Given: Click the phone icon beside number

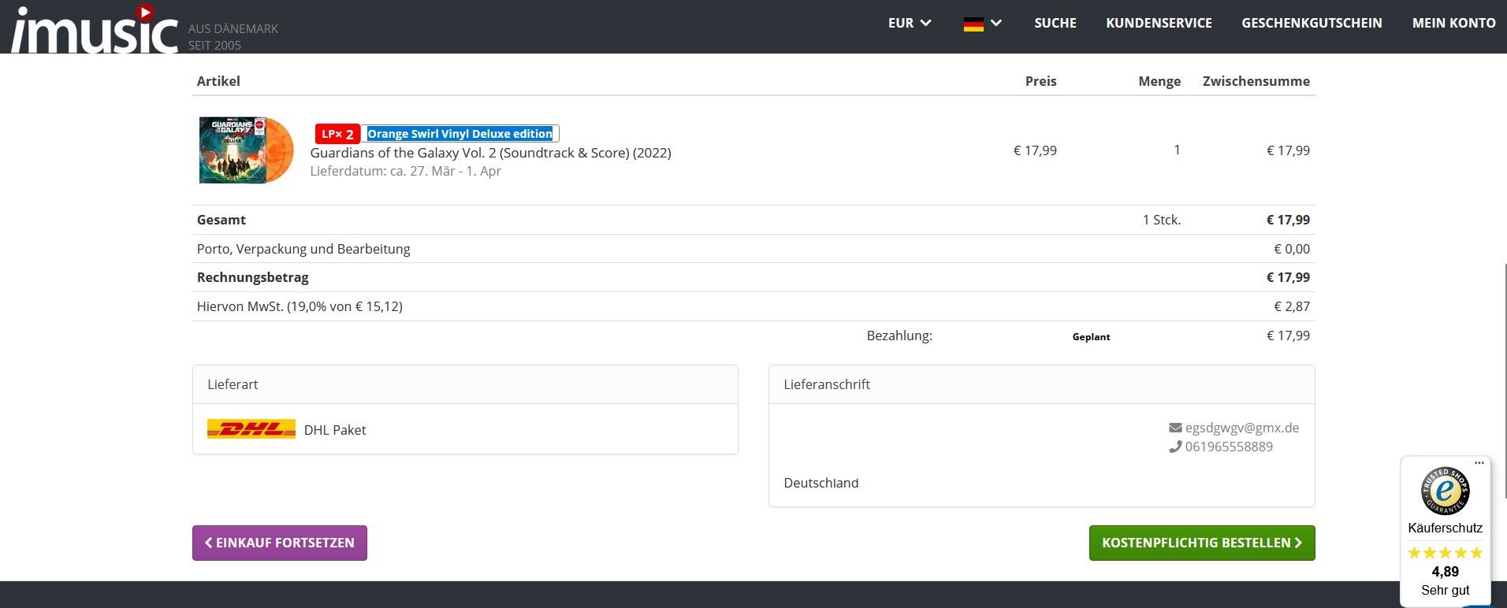Looking at the screenshot, I should (x=1175, y=447).
